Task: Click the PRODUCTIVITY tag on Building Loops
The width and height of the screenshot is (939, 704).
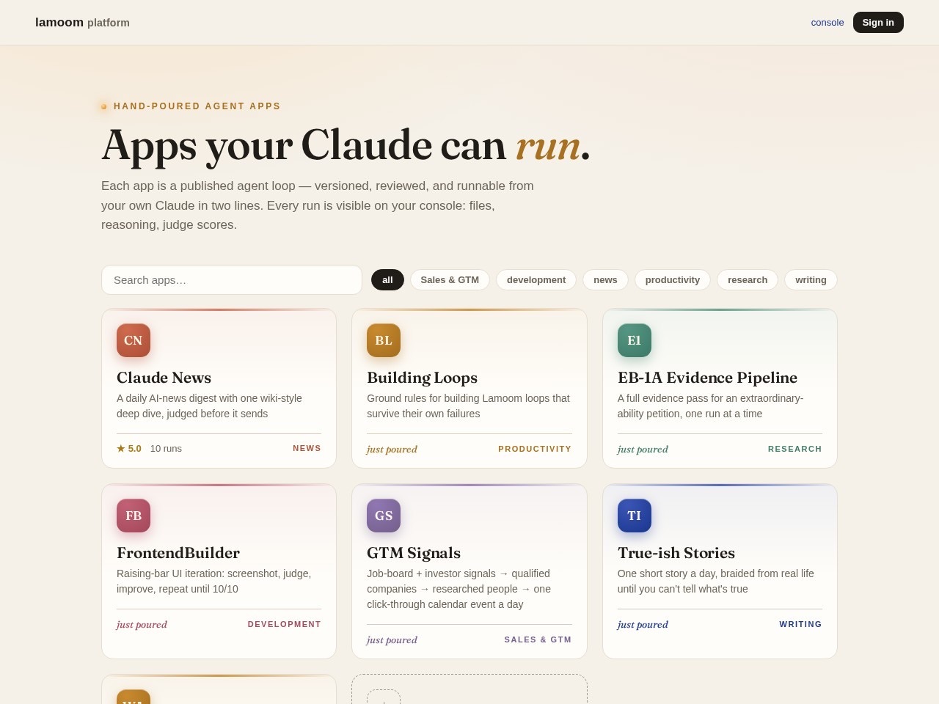Action: click(535, 449)
